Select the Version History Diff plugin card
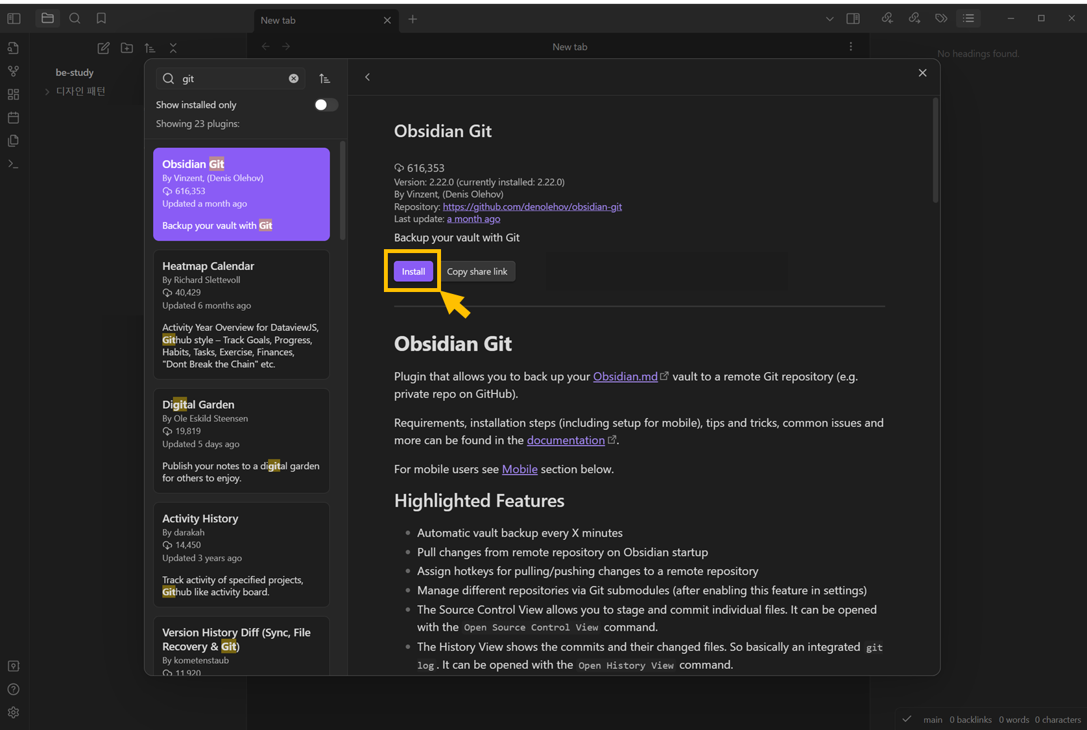Image resolution: width=1087 pixels, height=730 pixels. [x=241, y=646]
